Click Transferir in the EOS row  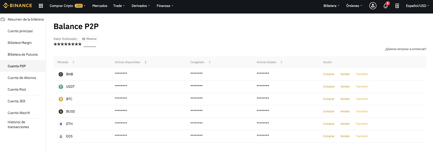tap(362, 136)
